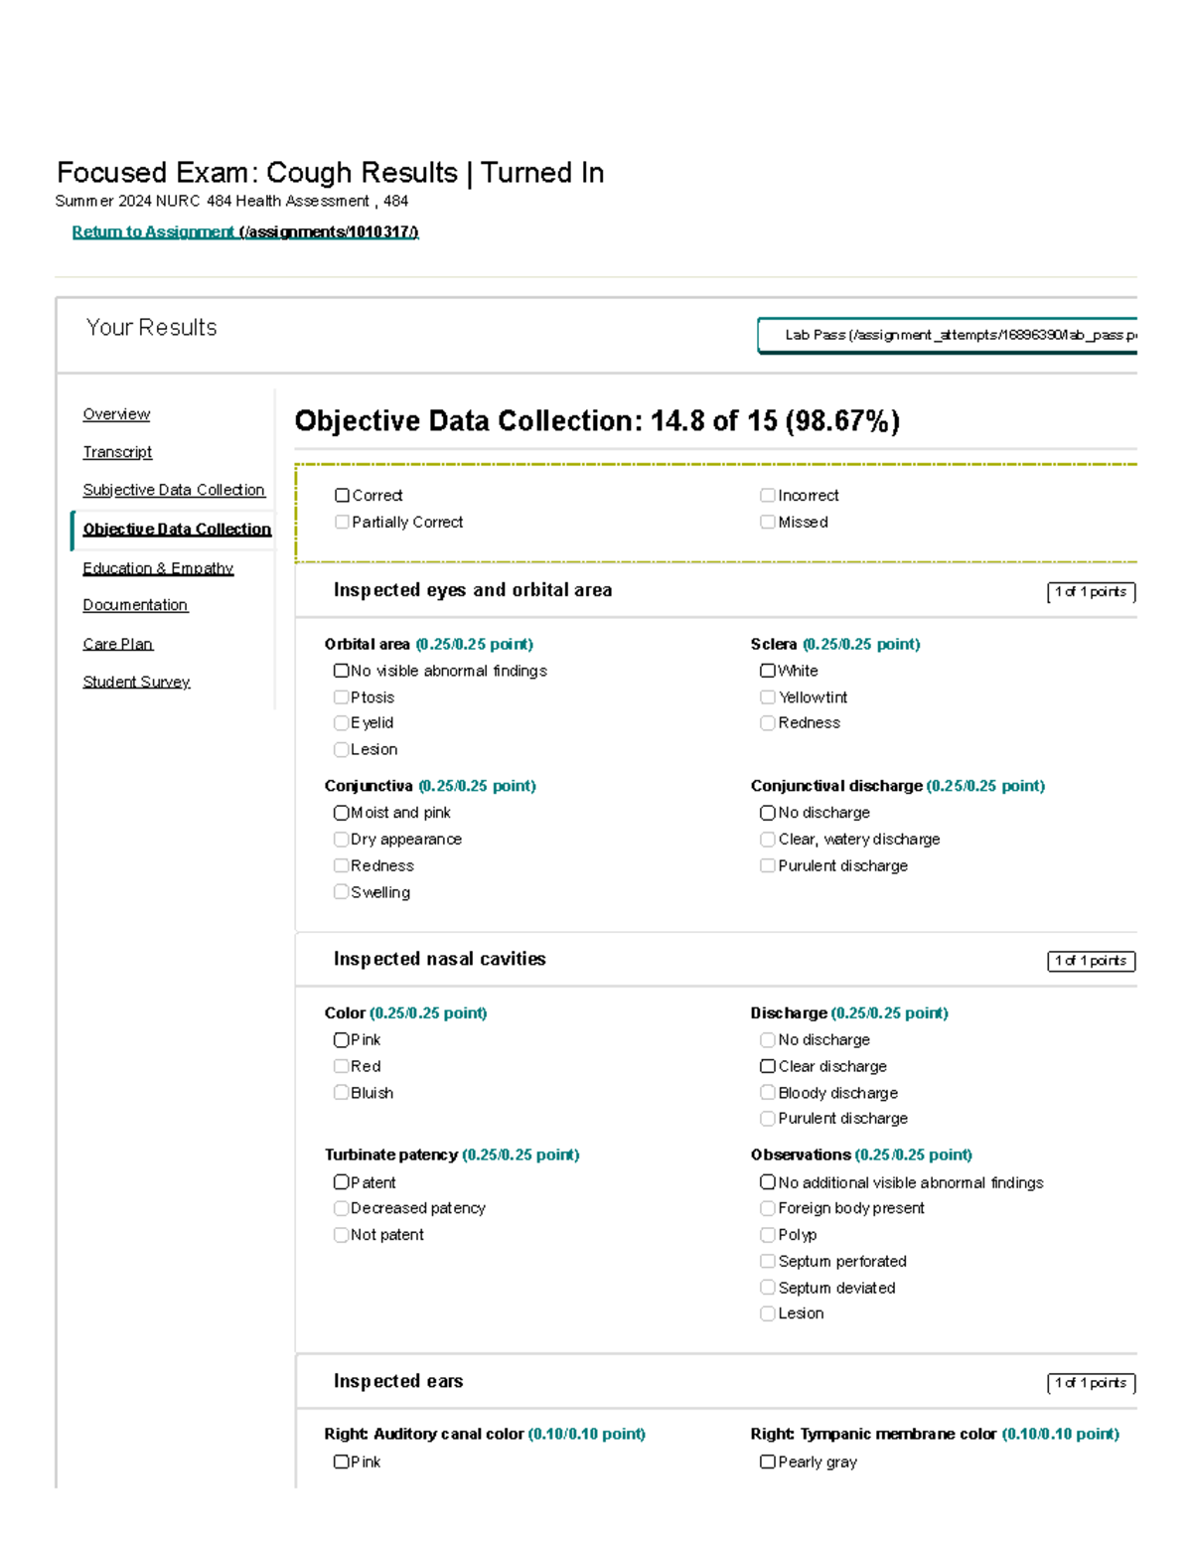Check the Decreased patency option
This screenshot has height=1543, width=1192.
pyautogui.click(x=342, y=1208)
